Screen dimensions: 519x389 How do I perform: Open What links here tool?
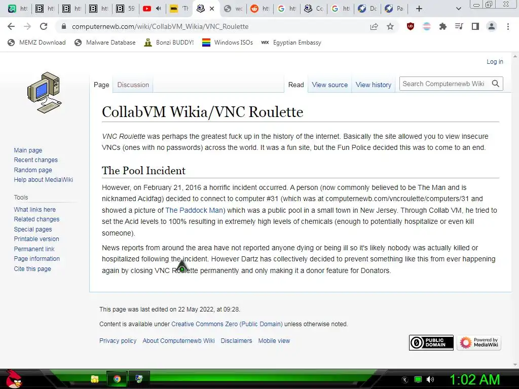coord(35,209)
